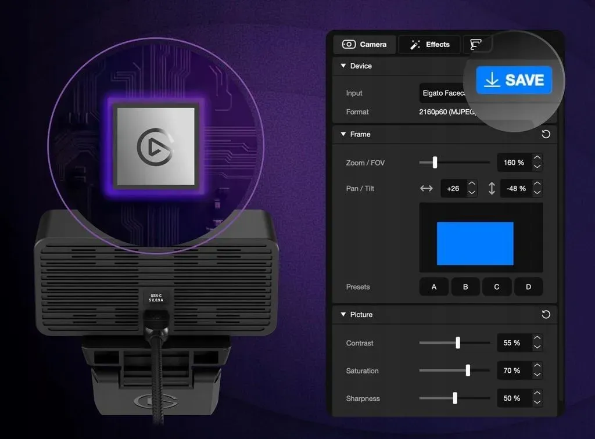Increase Saturation with the up arrow

tap(537, 365)
